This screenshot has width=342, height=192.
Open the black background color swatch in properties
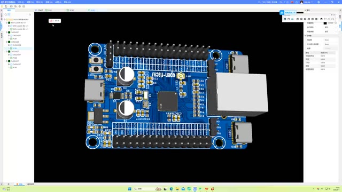coord(325,23)
